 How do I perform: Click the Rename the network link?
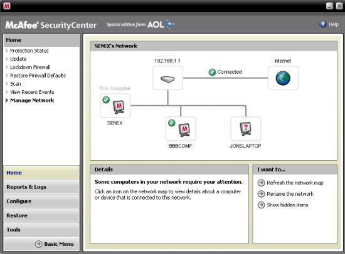290,194
